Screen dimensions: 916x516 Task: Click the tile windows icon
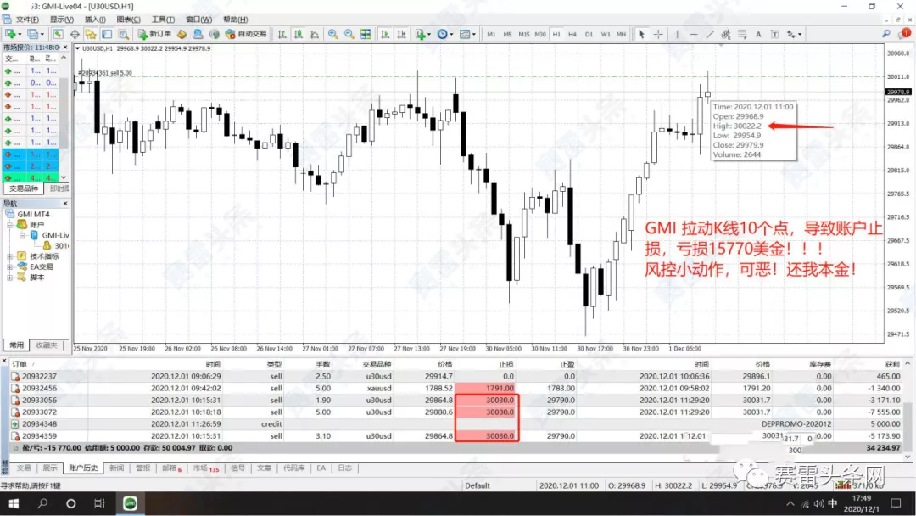pos(366,35)
